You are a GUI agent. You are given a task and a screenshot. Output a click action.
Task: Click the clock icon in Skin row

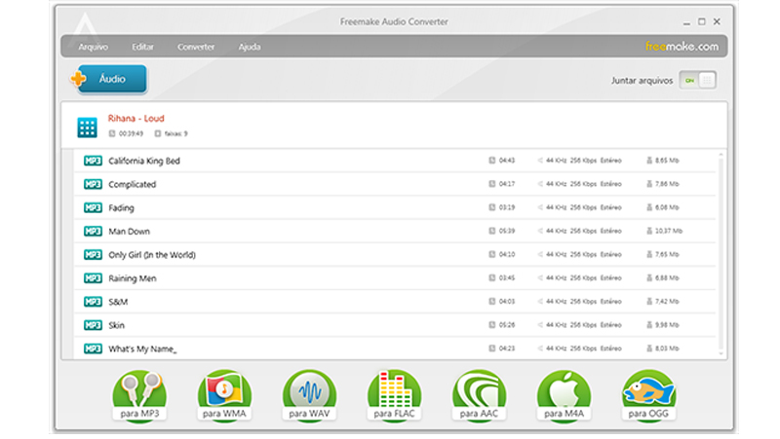pyautogui.click(x=492, y=325)
